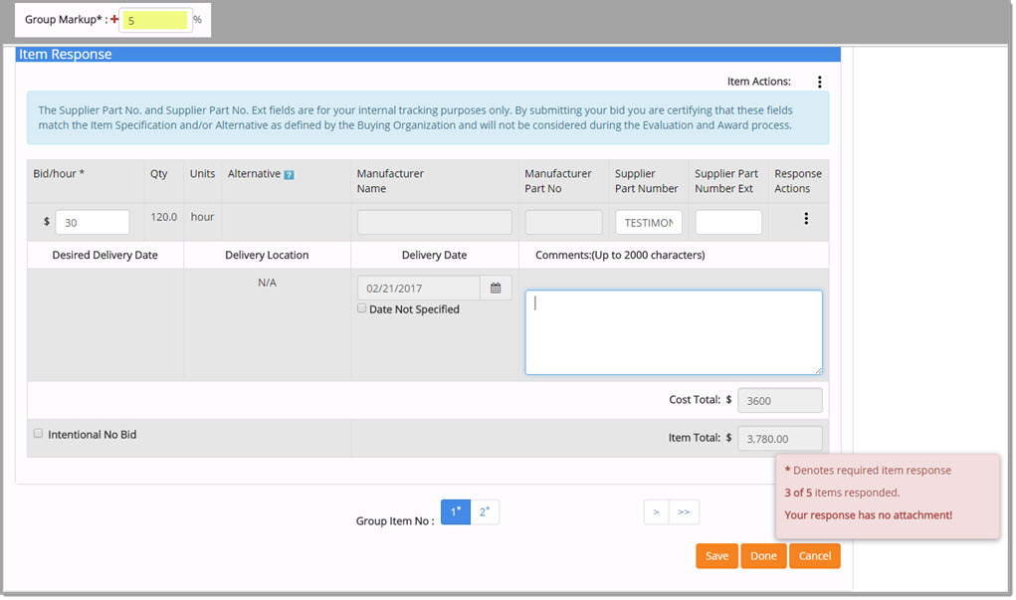Viewport: 1016px width, 600px height.
Task: Go to the next group item page
Action: tap(656, 512)
